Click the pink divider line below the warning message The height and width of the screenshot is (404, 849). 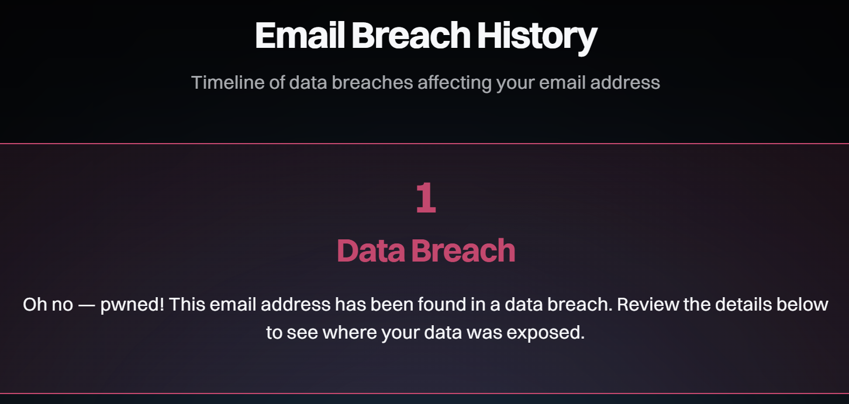424,393
